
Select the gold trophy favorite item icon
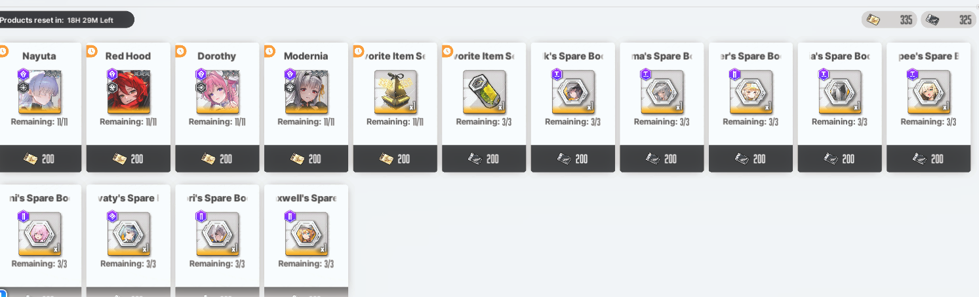[395, 92]
